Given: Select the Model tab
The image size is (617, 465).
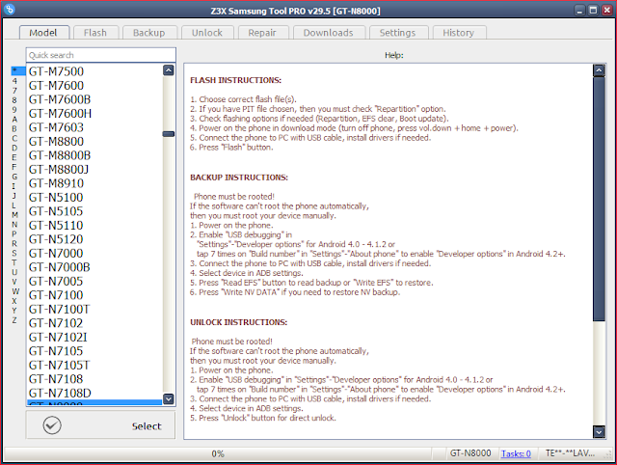Looking at the screenshot, I should click(43, 32).
